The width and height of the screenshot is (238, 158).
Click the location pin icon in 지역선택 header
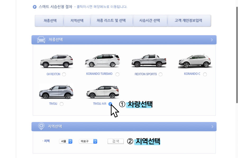click(41, 126)
